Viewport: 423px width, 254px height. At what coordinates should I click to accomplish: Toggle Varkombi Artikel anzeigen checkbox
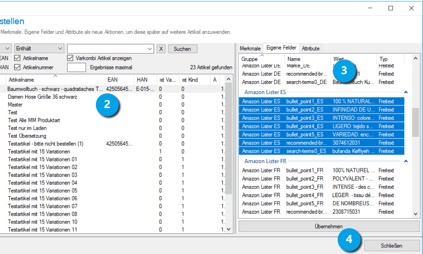click(70, 58)
